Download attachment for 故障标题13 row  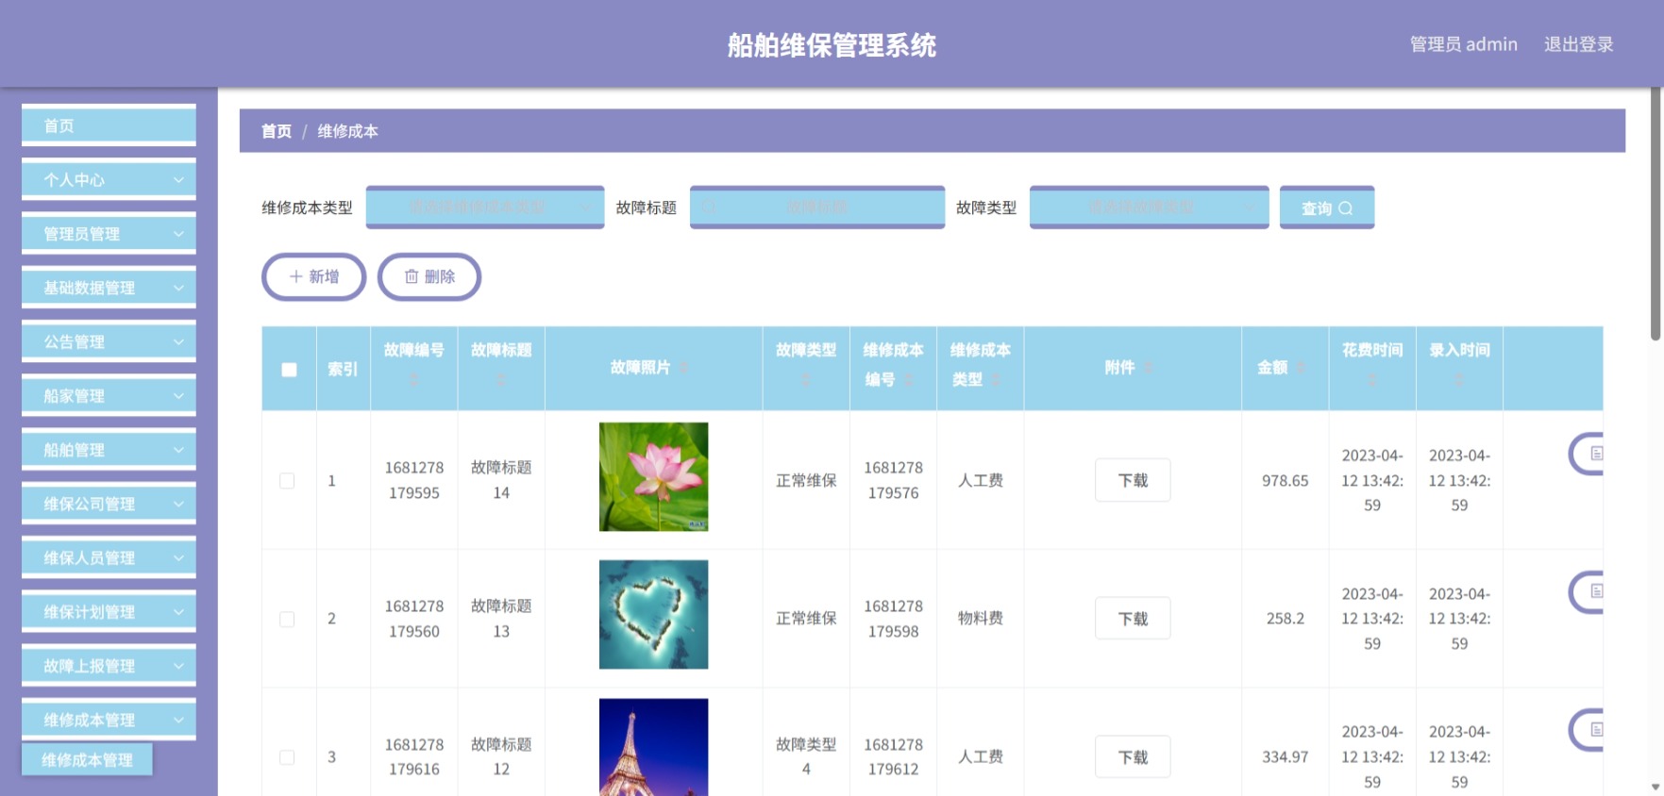(x=1133, y=619)
